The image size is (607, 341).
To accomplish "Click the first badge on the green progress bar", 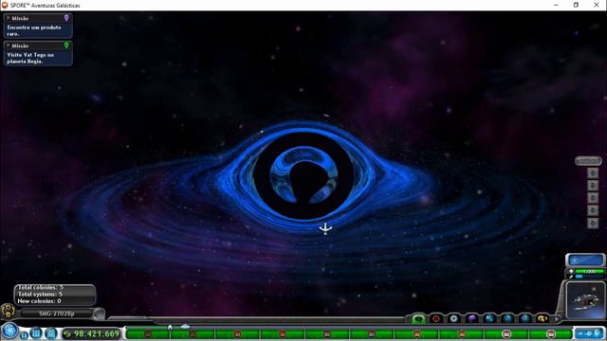I will (x=148, y=333).
